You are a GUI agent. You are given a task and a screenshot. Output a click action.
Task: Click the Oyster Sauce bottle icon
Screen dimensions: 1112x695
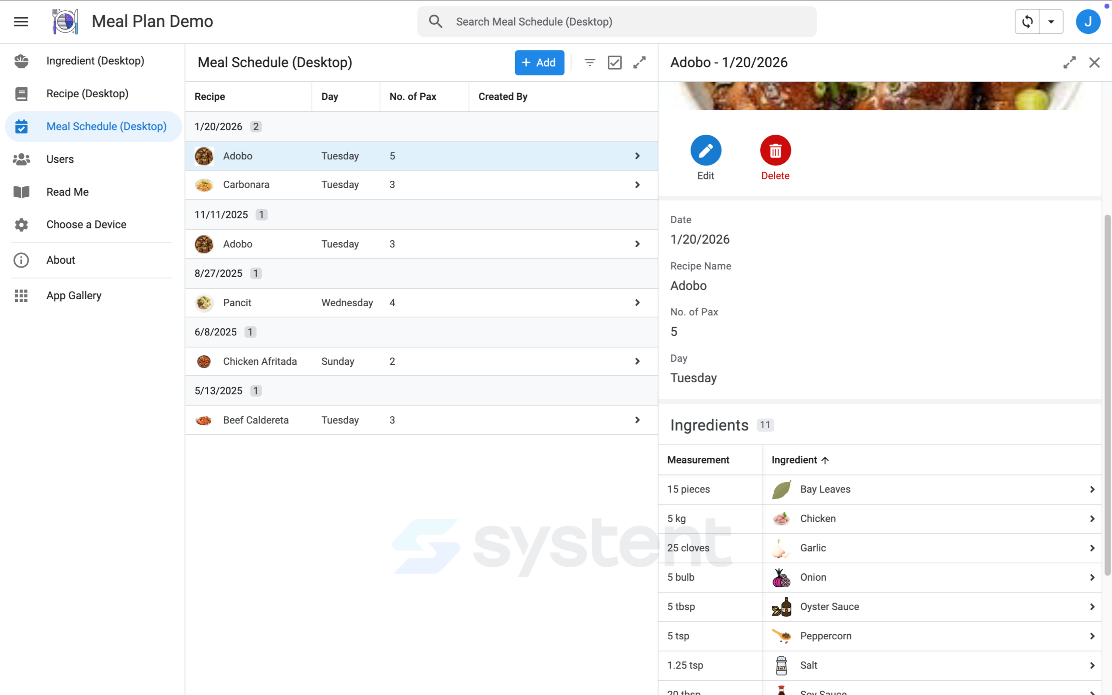(781, 607)
